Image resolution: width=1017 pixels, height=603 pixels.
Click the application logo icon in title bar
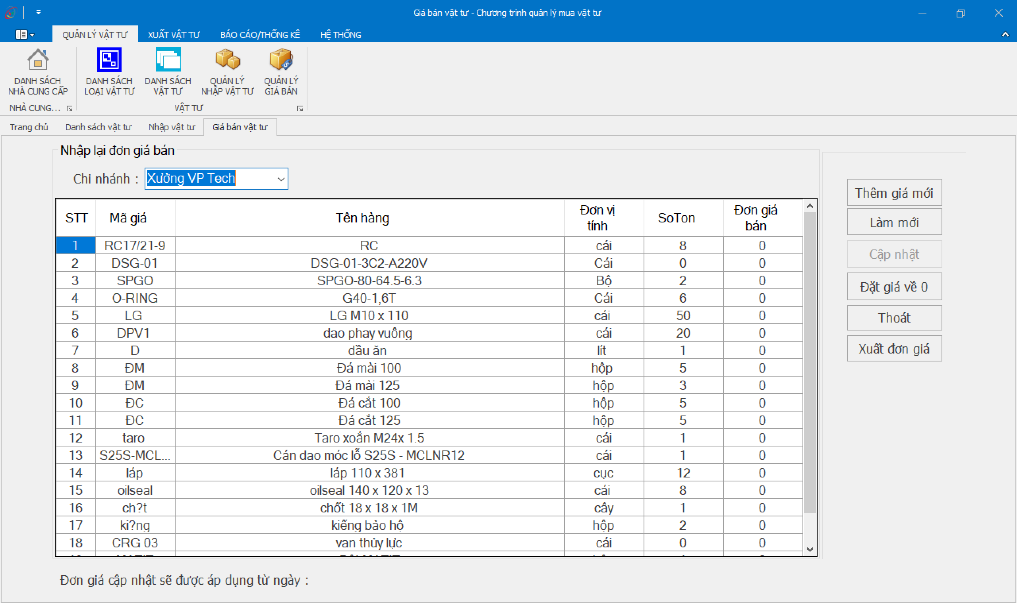click(11, 13)
